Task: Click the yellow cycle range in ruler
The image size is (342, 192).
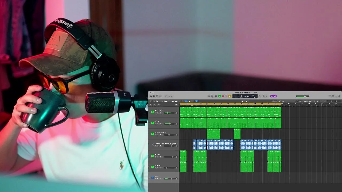Action: 230,104
